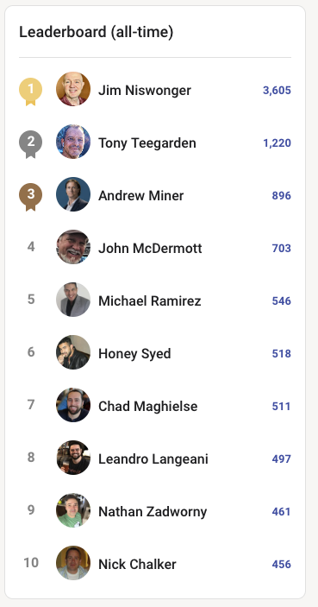Open Tony Teegarden's profile picture
This screenshot has width=318, height=607.
click(73, 142)
